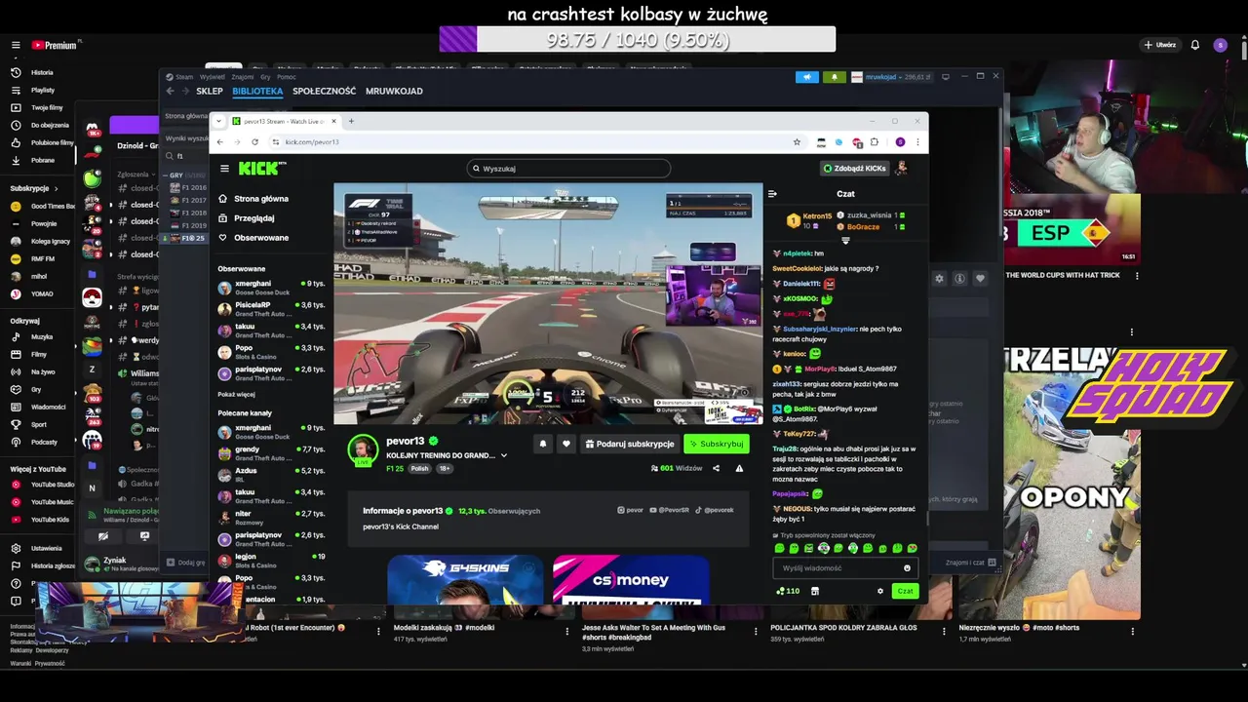Open grendy recommended channel

[x=271, y=453]
